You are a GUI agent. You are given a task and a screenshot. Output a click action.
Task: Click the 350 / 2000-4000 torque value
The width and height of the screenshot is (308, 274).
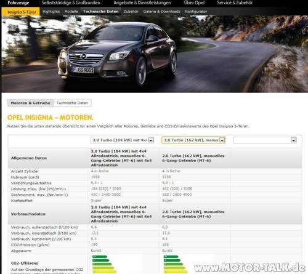coord(177,195)
